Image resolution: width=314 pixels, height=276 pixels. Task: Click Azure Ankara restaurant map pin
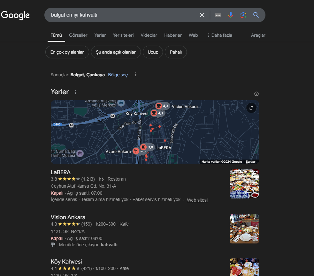coord(136,151)
